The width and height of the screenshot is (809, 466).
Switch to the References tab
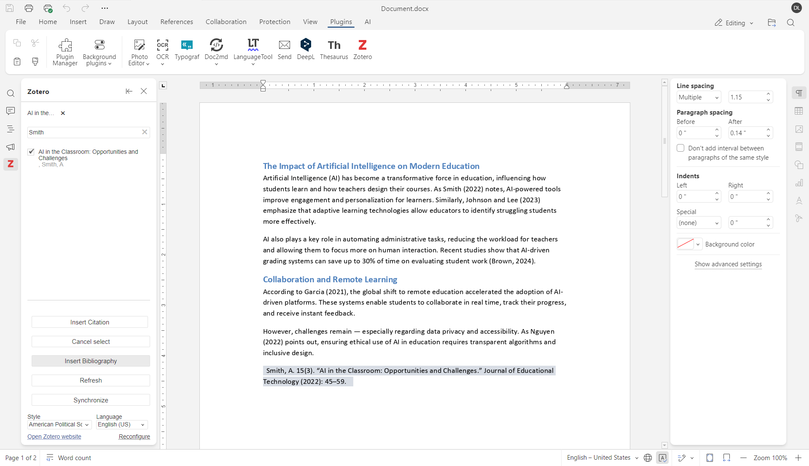coord(177,22)
